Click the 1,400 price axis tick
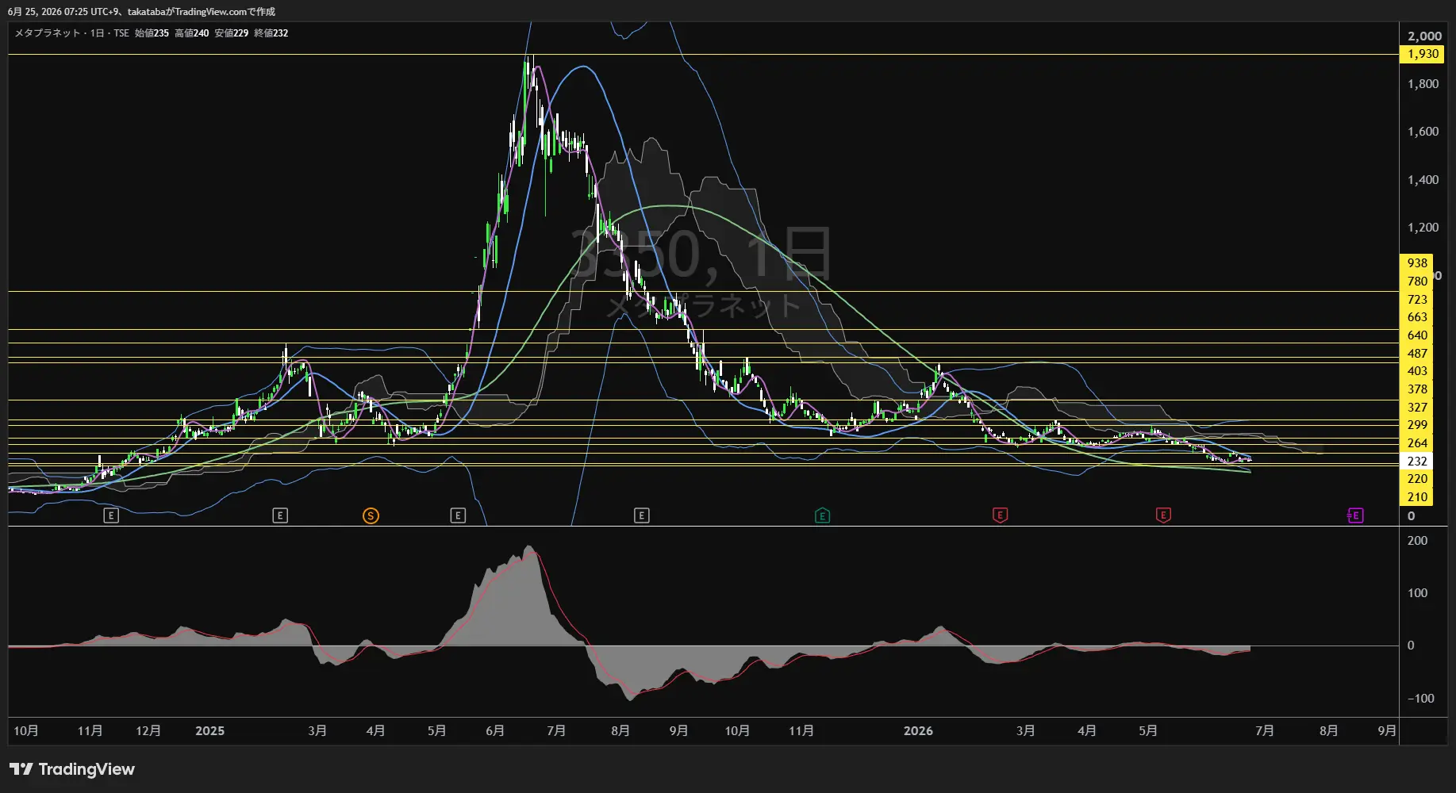The image size is (1456, 793). pos(1423,180)
